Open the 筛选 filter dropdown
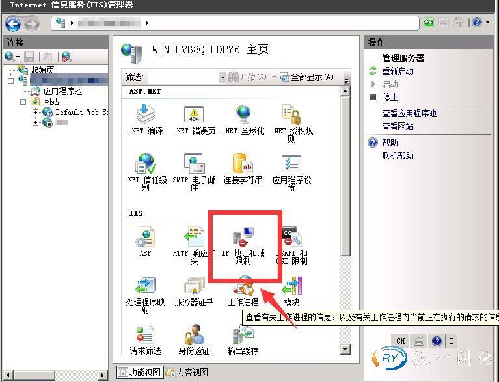 (x=222, y=77)
